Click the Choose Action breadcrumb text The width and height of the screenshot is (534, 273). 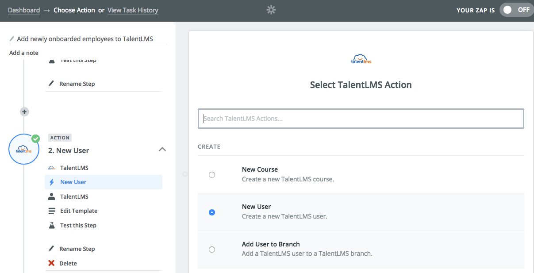(x=74, y=10)
